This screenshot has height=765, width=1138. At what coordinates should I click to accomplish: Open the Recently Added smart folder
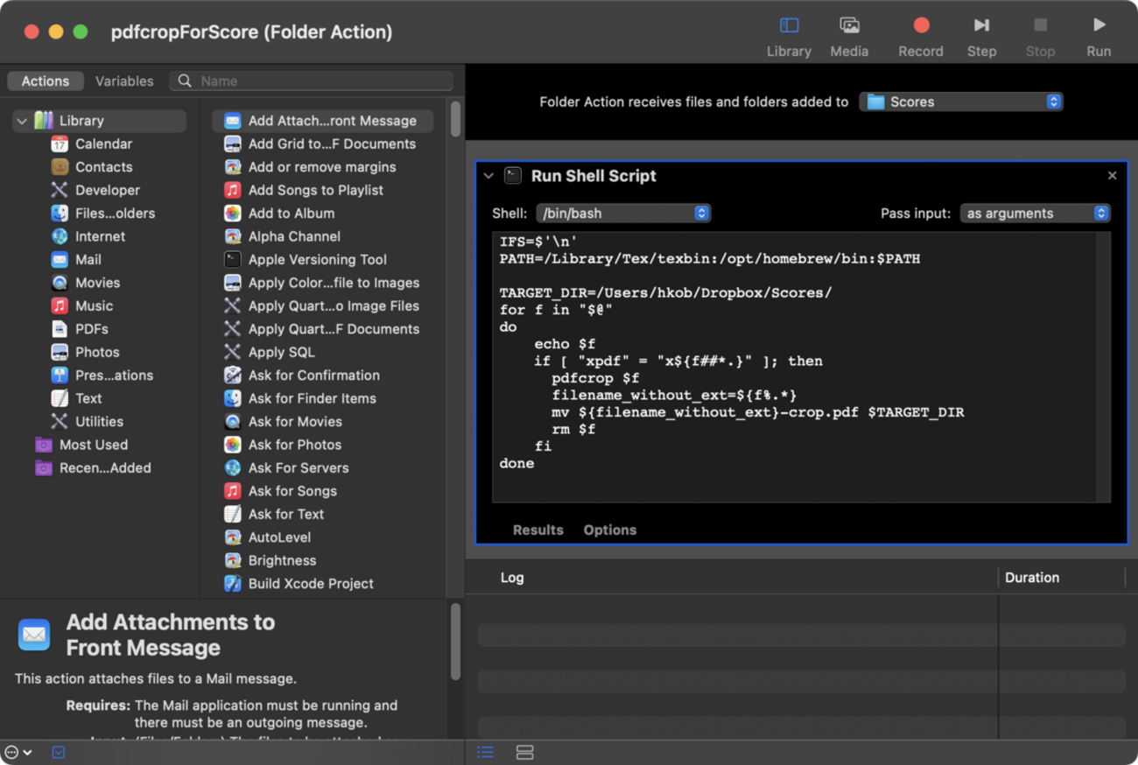coord(105,467)
